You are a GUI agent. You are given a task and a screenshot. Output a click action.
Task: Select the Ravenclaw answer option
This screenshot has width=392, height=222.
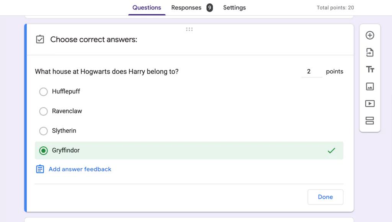(43, 111)
